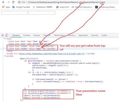The image size is (119, 102).
Task: Open the ReactJS Lifecycle bookmark
Action: (x=82, y=7)
